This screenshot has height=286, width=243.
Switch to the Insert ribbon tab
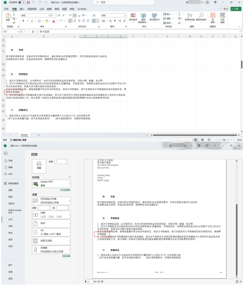[x=22, y=9]
